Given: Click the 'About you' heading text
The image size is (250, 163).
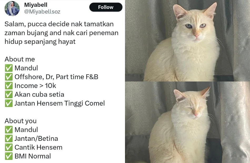Looking at the screenshot, I should (21, 121).
